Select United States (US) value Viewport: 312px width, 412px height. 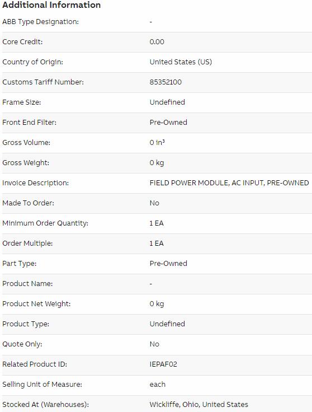(x=181, y=62)
